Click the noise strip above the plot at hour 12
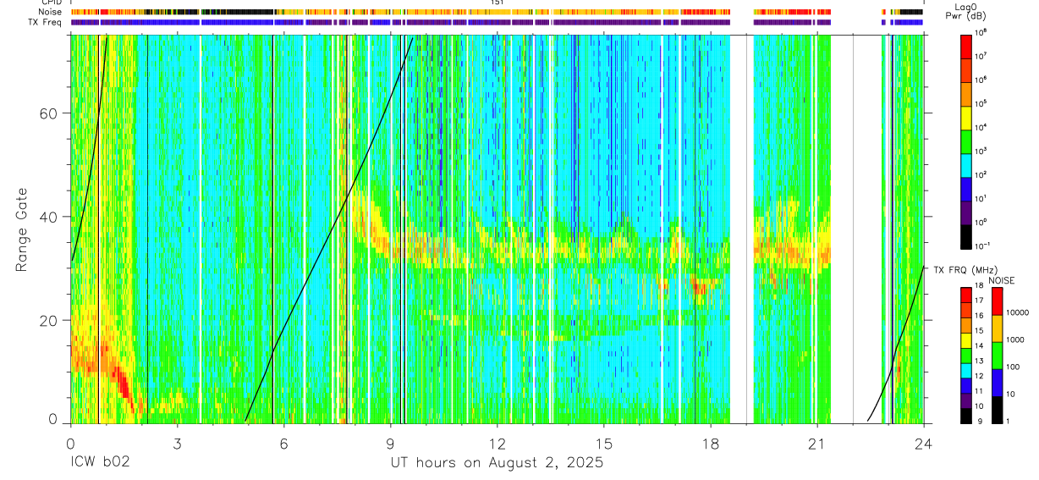The width and height of the screenshot is (1039, 480). point(498,13)
